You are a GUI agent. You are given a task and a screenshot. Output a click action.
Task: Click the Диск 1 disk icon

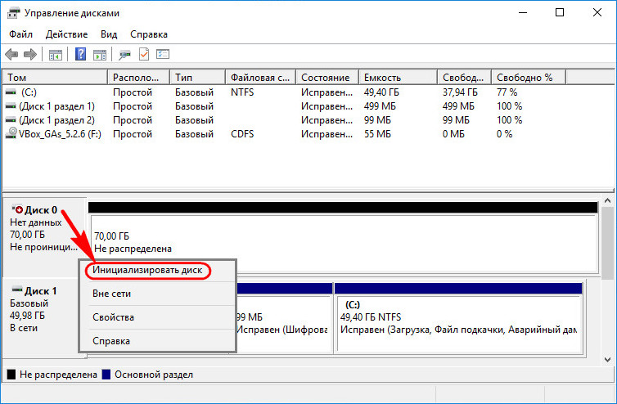tap(17, 290)
